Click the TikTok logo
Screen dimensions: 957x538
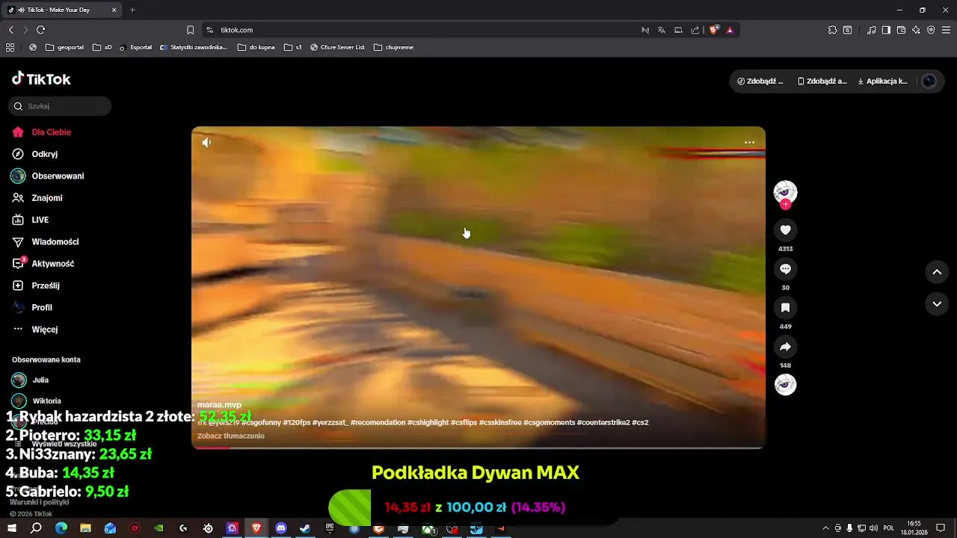pyautogui.click(x=41, y=79)
